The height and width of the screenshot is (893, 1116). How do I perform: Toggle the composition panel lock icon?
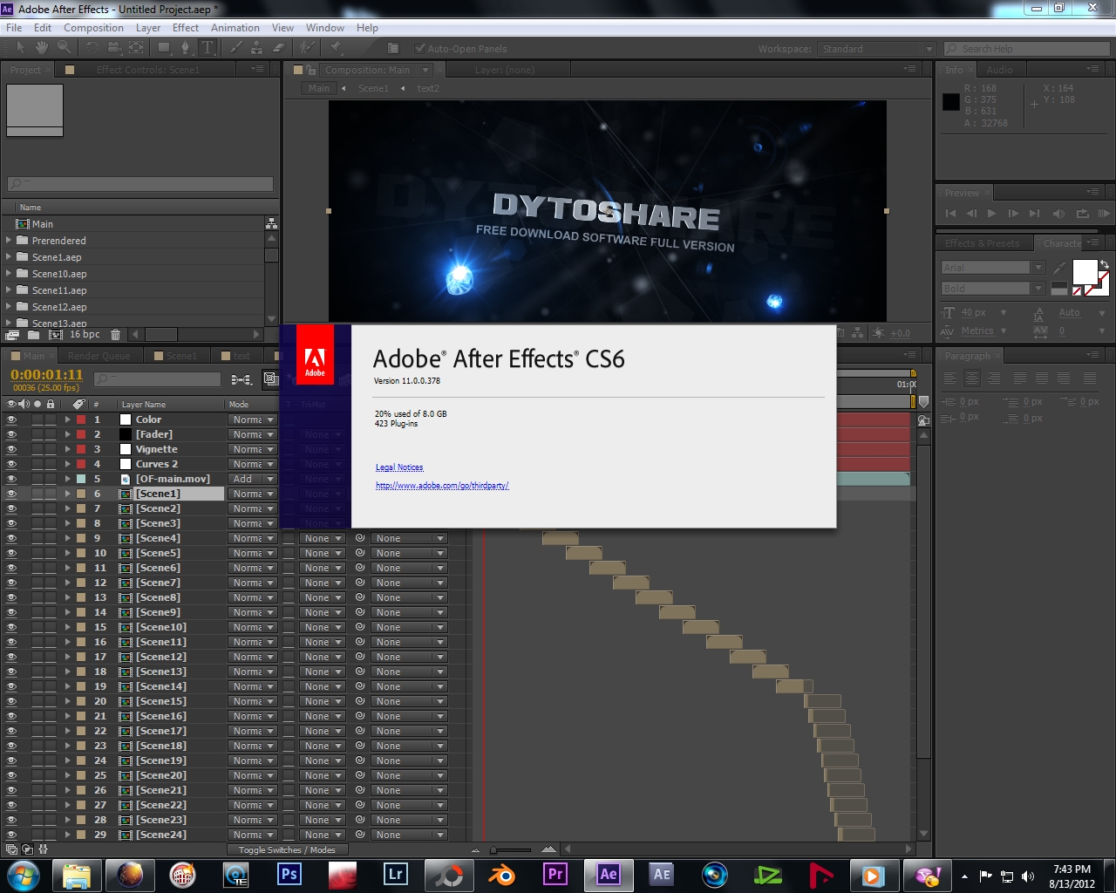[310, 70]
